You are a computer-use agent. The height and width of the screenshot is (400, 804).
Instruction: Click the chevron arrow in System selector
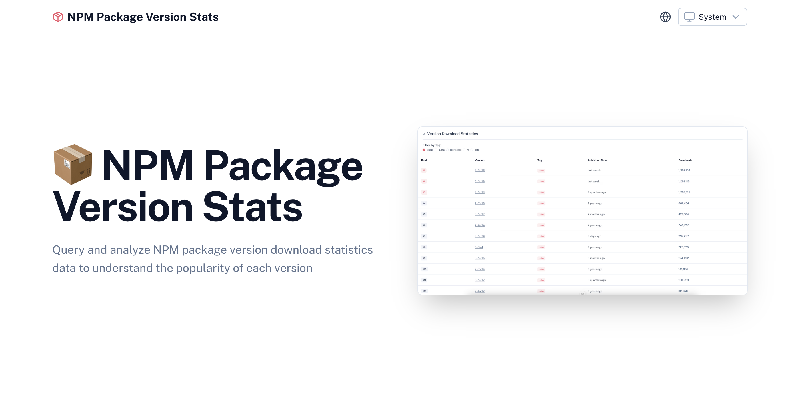(x=736, y=17)
